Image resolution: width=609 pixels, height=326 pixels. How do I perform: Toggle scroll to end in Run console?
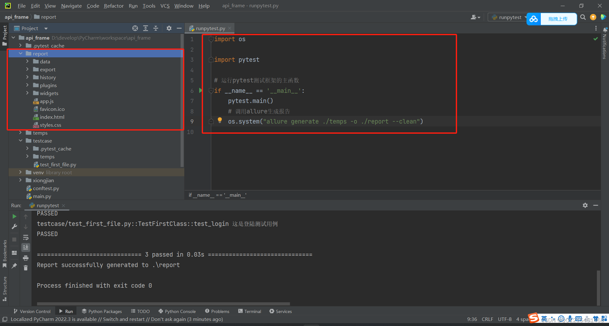click(26, 247)
